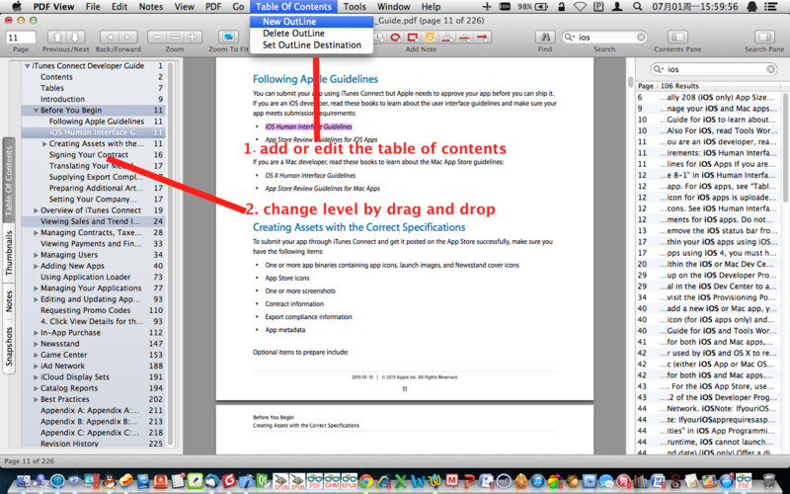This screenshot has width=790, height=494.
Task: Set actual size with the equals zoom button
Action: (175, 37)
